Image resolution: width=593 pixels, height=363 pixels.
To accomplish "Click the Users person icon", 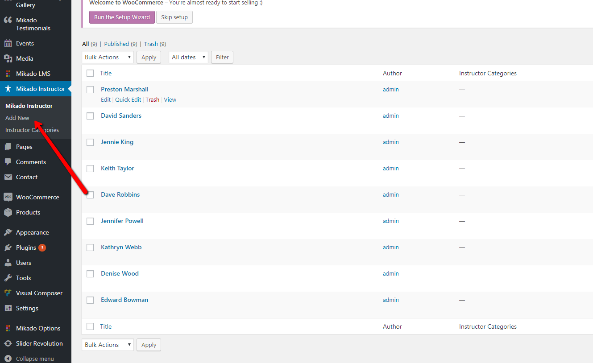I will pyautogui.click(x=8, y=263).
